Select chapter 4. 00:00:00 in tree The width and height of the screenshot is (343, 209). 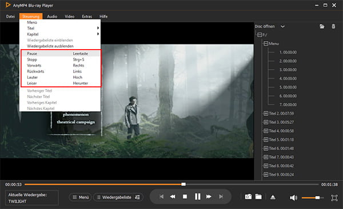coord(288,78)
